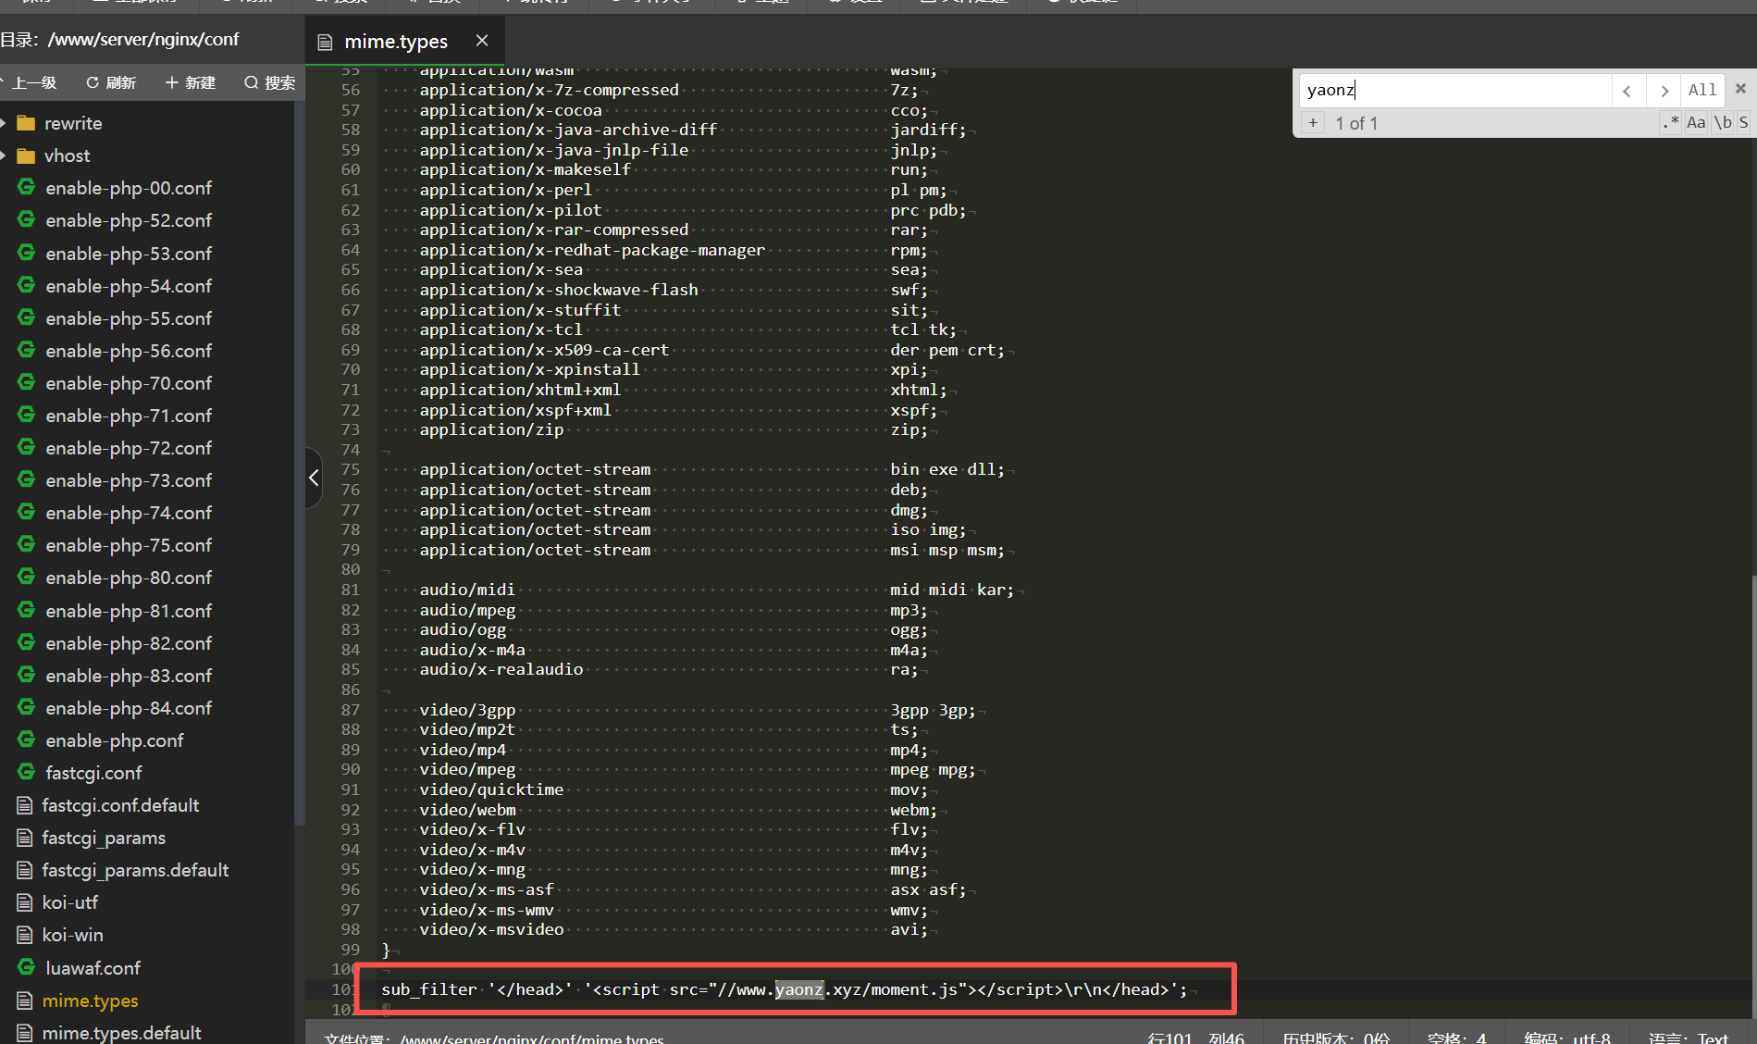1757x1044 pixels.
Task: Collapse the file sidebar with arrow handle
Action: pyautogui.click(x=314, y=478)
